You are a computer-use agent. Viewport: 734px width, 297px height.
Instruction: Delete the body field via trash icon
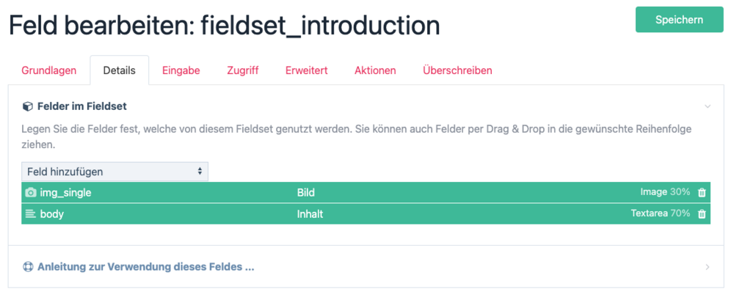[702, 214]
